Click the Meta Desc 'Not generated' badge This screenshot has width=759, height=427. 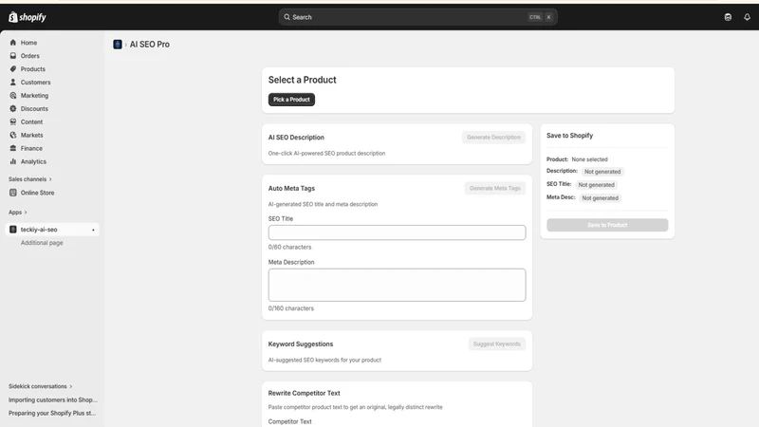coord(600,197)
